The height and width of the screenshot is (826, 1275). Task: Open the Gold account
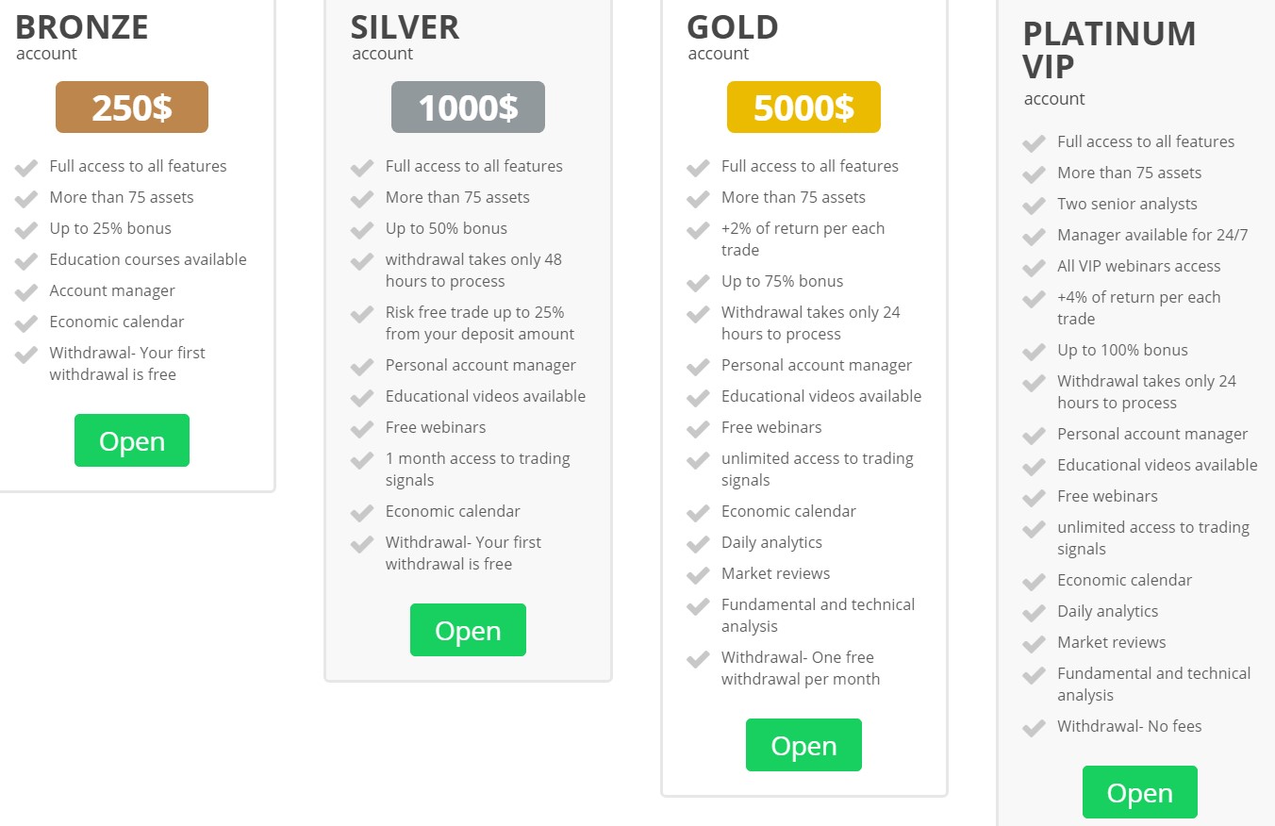(x=803, y=745)
